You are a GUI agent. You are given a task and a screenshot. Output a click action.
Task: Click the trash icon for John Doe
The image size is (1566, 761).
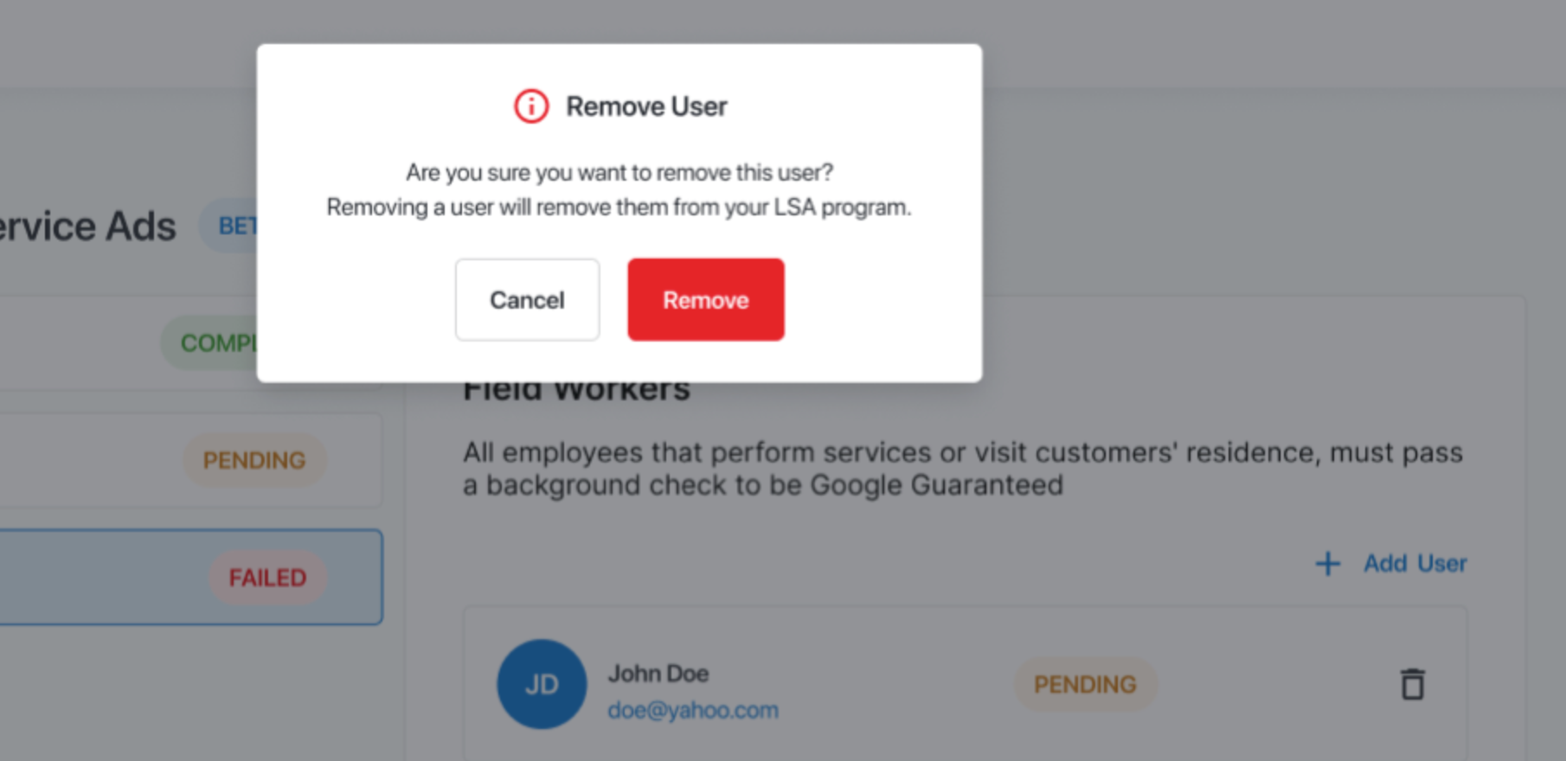click(1412, 684)
